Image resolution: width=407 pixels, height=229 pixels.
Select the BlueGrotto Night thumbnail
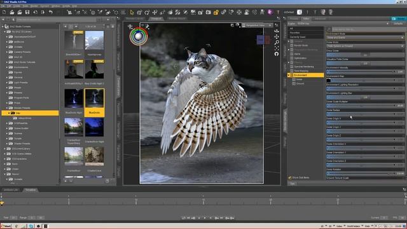click(x=74, y=99)
